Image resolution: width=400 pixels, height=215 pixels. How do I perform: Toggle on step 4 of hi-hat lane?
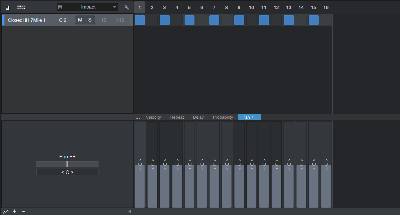[177, 20]
